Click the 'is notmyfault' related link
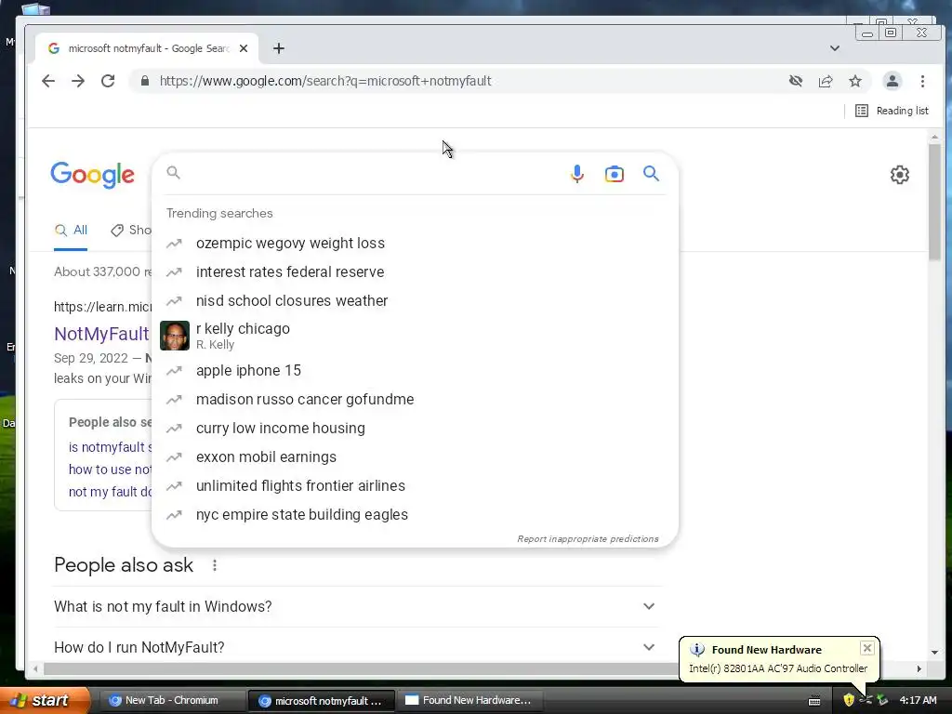This screenshot has width=952, height=714. pyautogui.click(x=110, y=447)
